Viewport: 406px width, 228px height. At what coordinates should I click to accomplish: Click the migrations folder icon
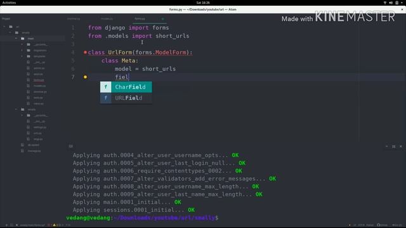[29, 51]
